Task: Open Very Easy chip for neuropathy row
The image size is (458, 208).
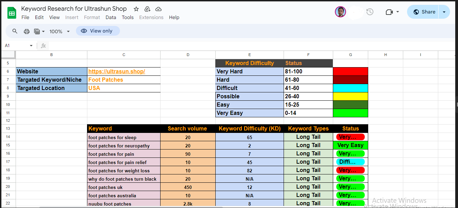Action: pyautogui.click(x=351, y=145)
